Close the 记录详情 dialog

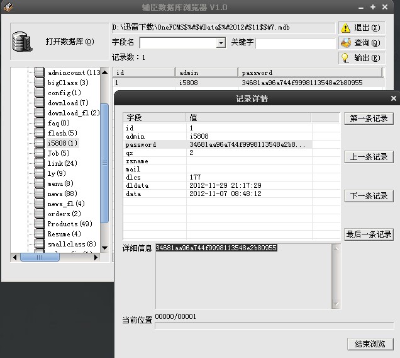pyautogui.click(x=393, y=98)
